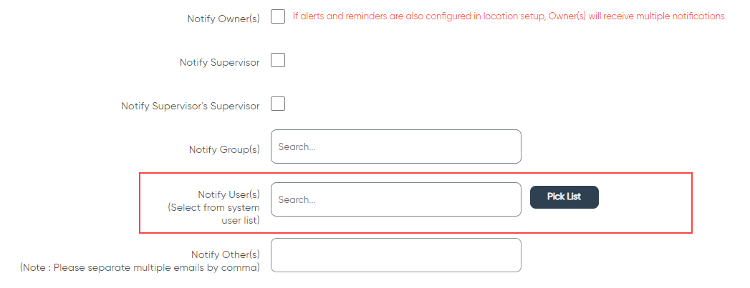The image size is (750, 288).
Task: Focus the Notify Other(s) email field
Action: click(396, 255)
